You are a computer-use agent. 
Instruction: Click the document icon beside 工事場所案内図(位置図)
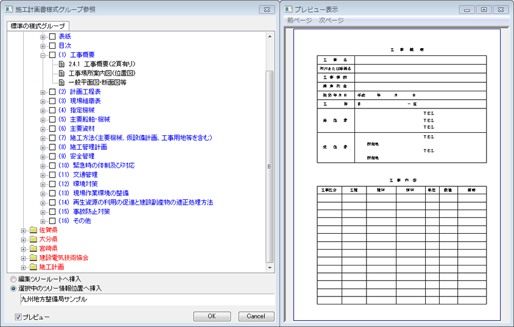[x=62, y=73]
